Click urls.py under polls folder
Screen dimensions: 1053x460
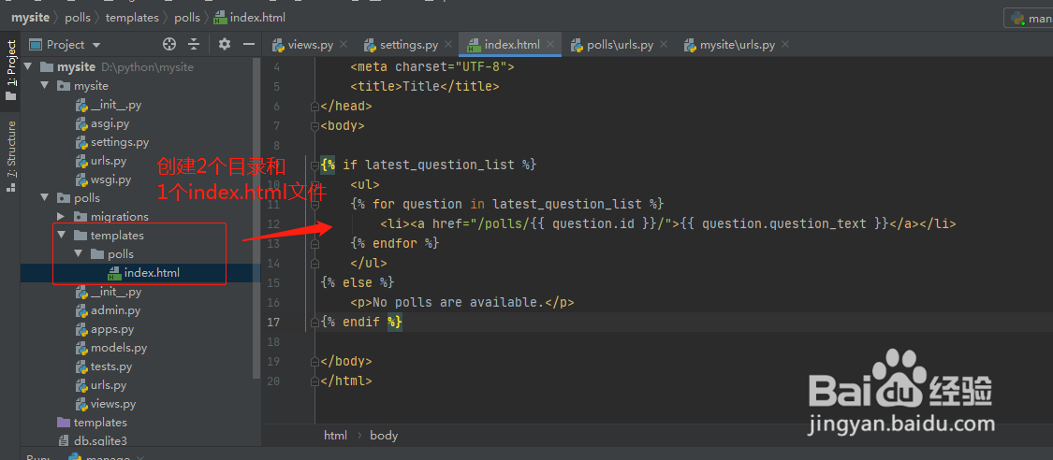[x=109, y=385]
